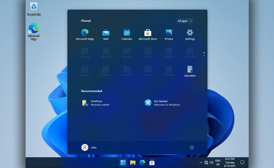Open Microsoft Edge from pinned apps
This screenshot has width=274, height=168.
click(x=85, y=34)
